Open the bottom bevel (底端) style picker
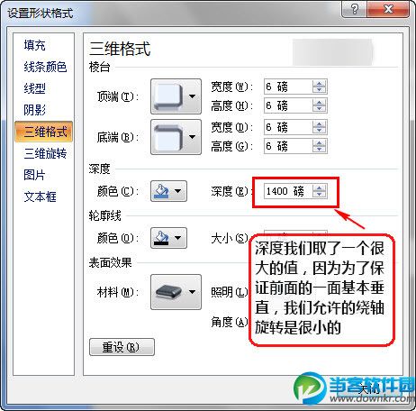The image size is (416, 411). pos(176,137)
